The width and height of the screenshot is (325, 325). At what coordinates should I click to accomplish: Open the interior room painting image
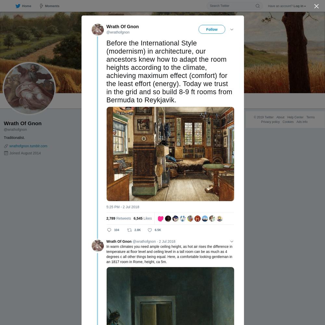click(x=170, y=154)
